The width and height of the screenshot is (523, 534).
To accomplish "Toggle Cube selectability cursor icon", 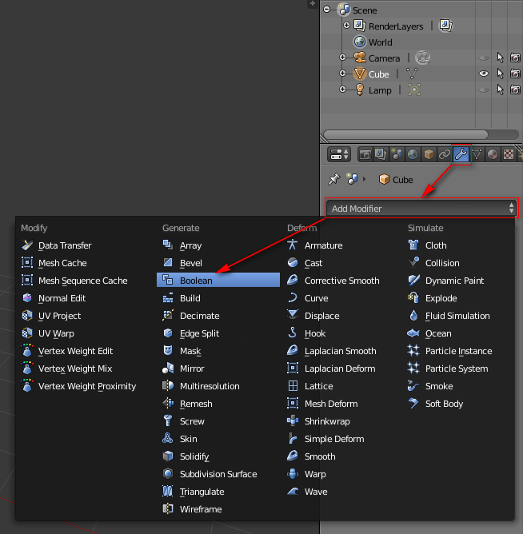I will 500,74.
